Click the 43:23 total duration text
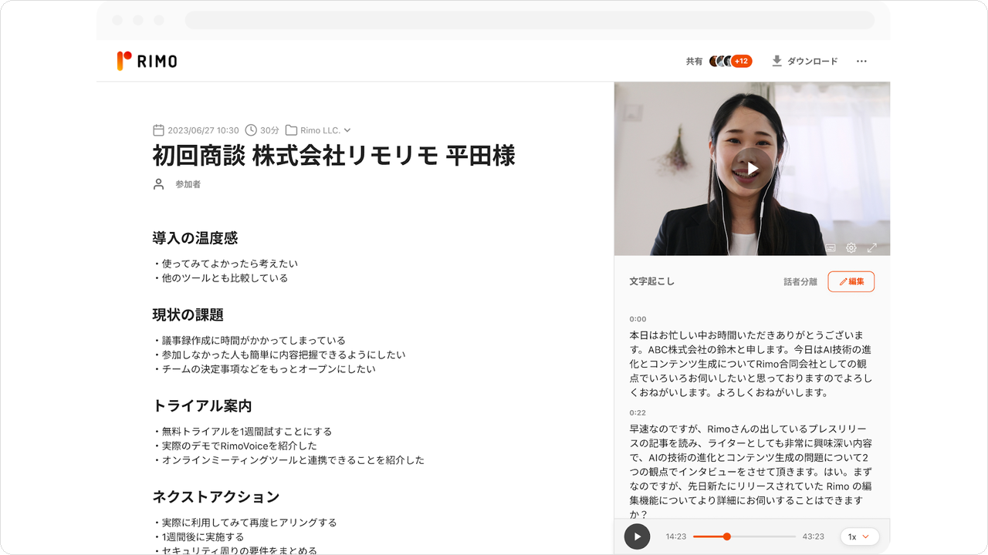988x555 pixels. pyautogui.click(x=814, y=536)
